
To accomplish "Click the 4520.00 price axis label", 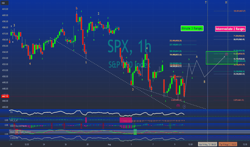I will point(5,64).
